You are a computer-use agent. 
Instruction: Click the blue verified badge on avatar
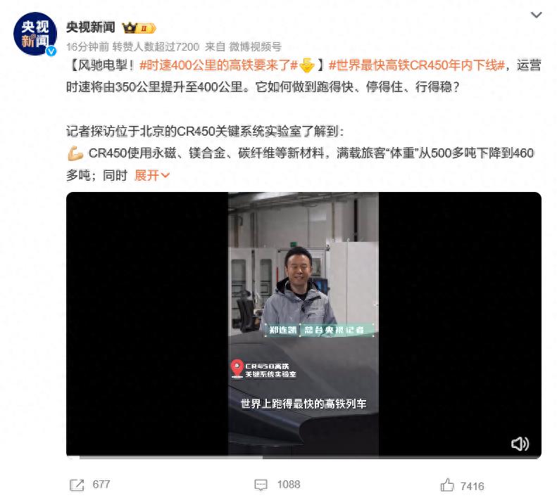coord(51,51)
